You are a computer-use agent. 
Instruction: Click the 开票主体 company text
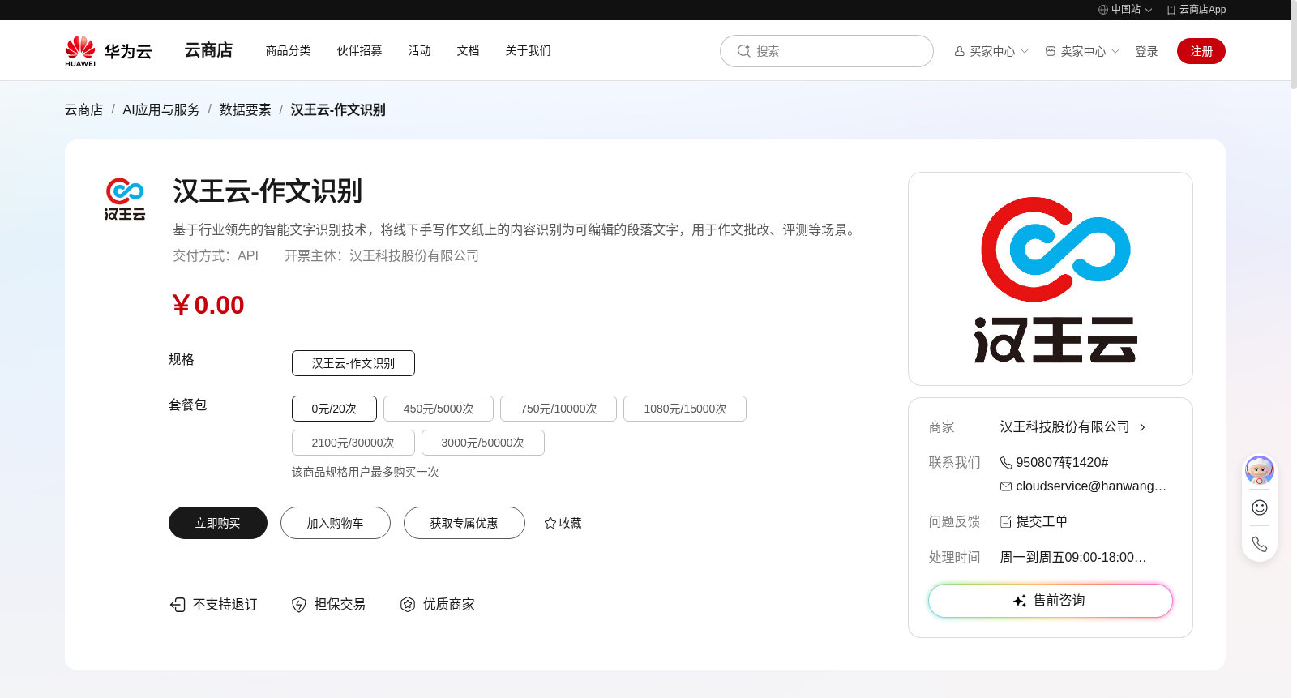pyautogui.click(x=382, y=255)
